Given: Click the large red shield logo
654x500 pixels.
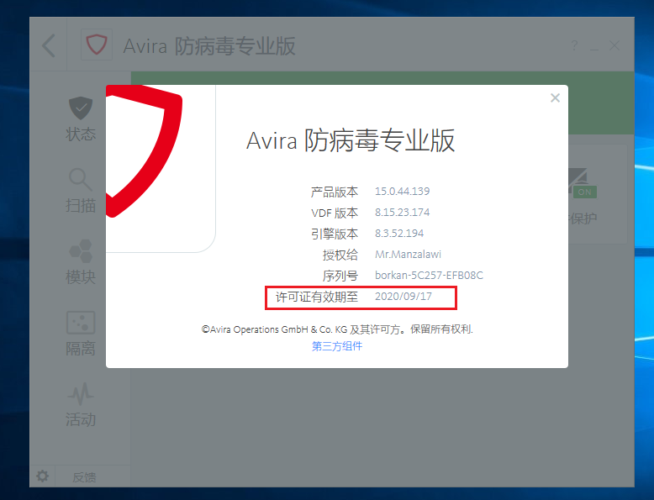Looking at the screenshot, I should [x=144, y=151].
